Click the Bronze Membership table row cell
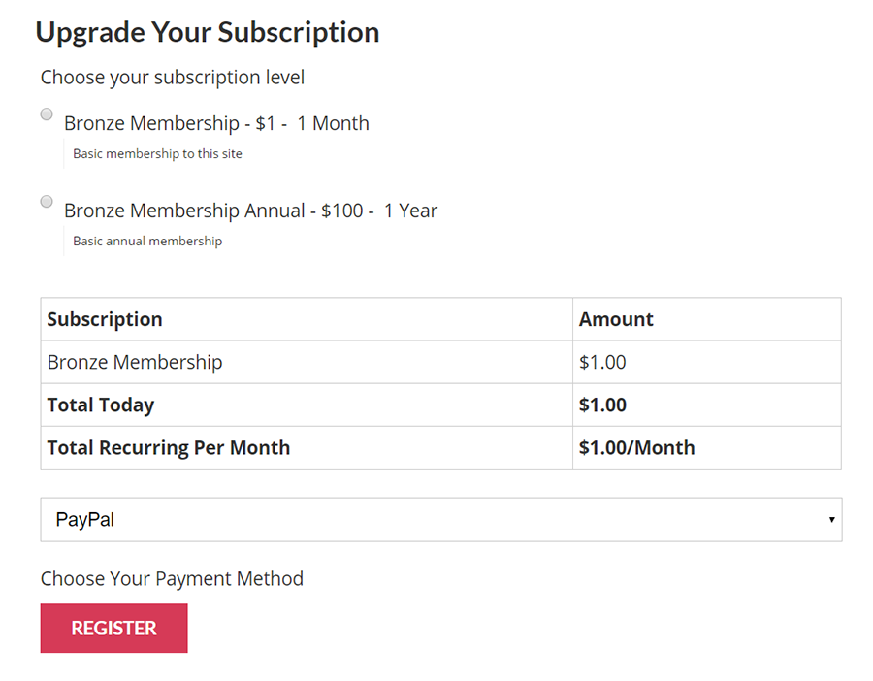Viewport: 873px width, 681px height. coord(307,362)
